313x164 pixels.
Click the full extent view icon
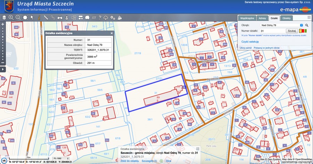(x=25, y=17)
